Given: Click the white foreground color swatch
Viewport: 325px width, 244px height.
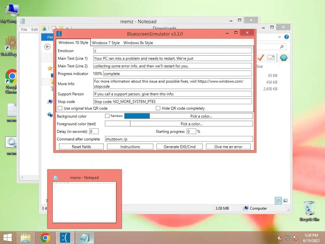Looking at the screenshot, I should (x=117, y=124).
